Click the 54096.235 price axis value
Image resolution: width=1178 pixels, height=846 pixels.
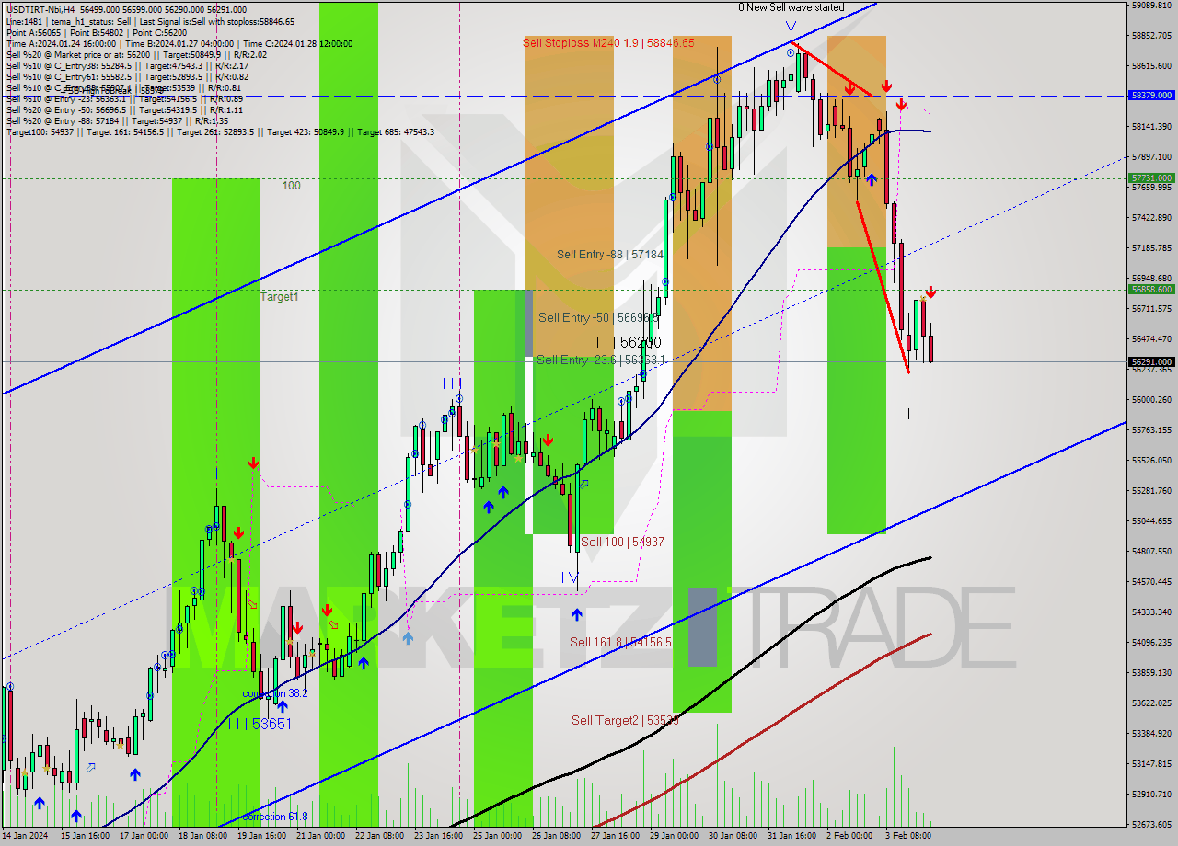click(1151, 642)
